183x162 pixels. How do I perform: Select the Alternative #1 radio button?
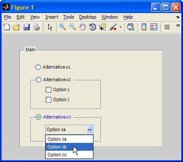[38, 67]
